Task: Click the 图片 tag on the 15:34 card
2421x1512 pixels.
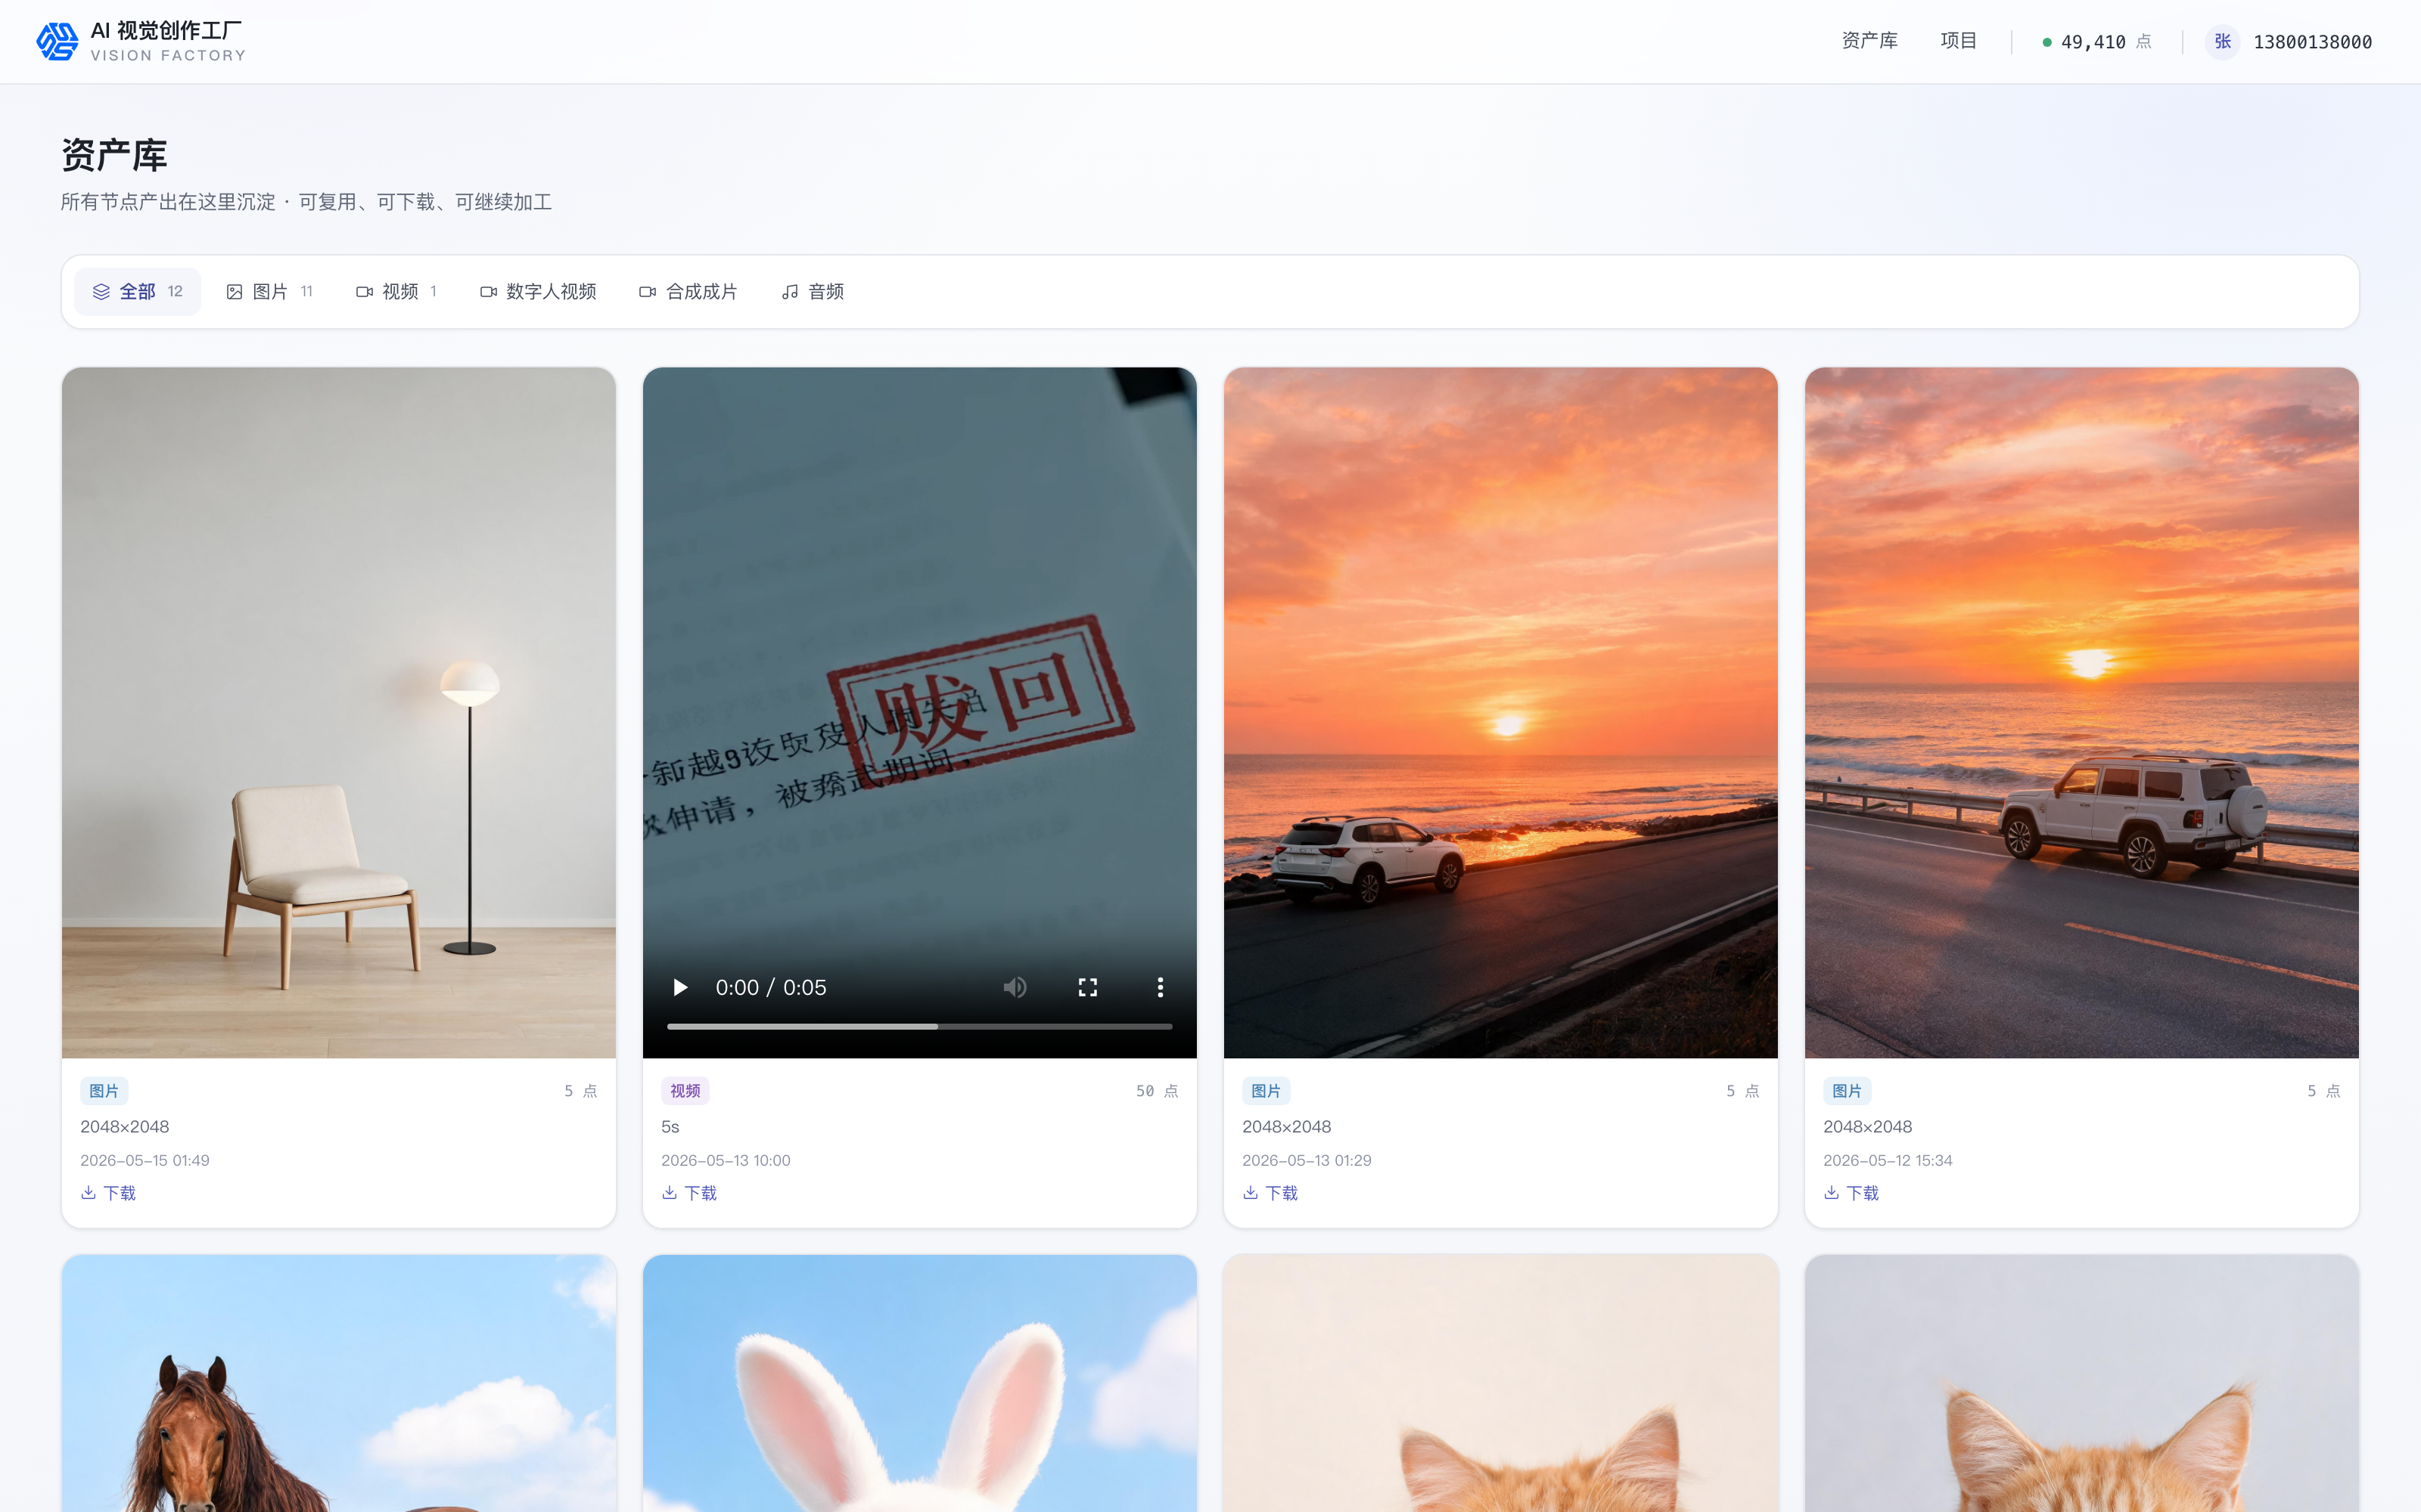Action: [x=1848, y=1090]
